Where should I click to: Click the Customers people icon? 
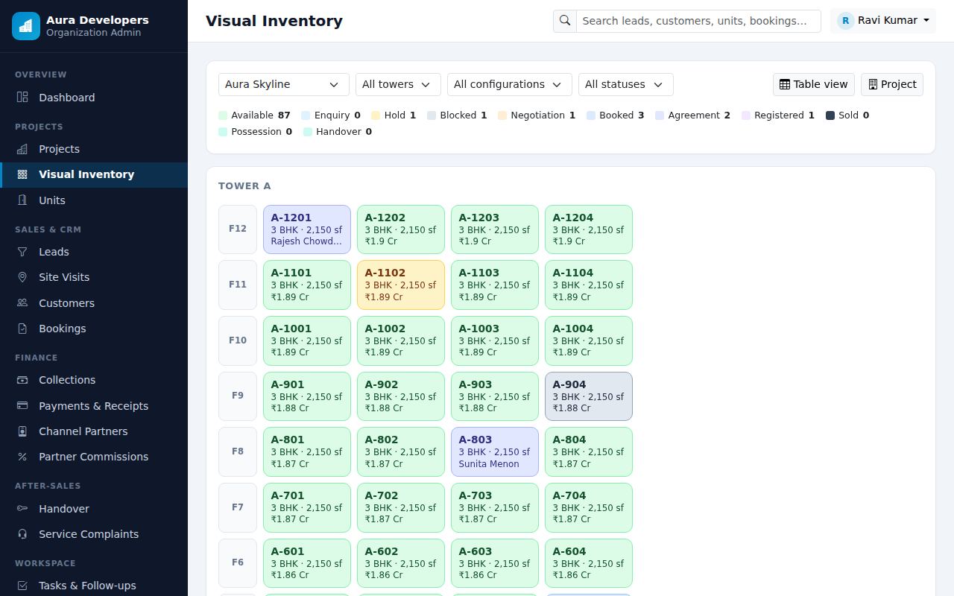(x=22, y=303)
